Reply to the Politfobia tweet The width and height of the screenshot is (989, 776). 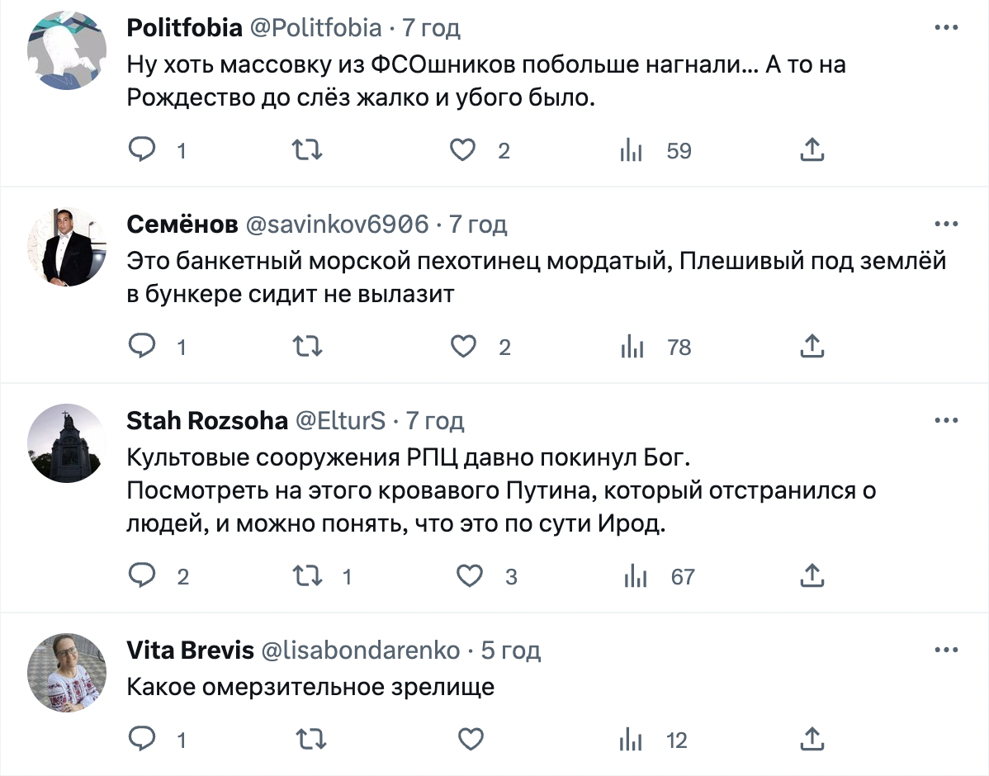point(144,150)
